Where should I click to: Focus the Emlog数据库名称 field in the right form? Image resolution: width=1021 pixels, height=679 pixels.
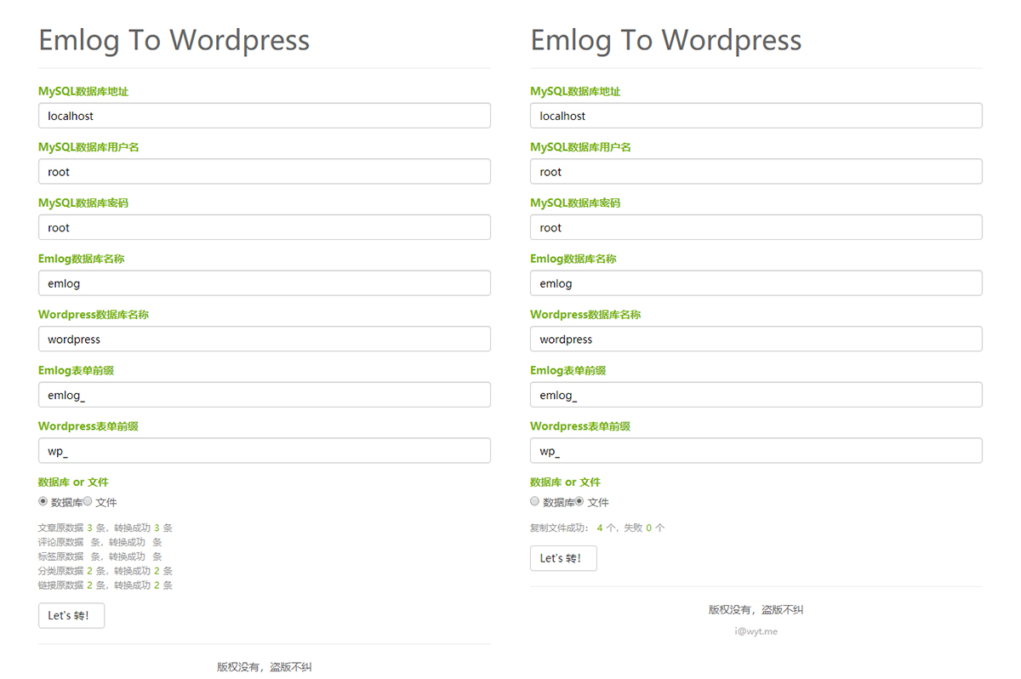click(x=756, y=283)
